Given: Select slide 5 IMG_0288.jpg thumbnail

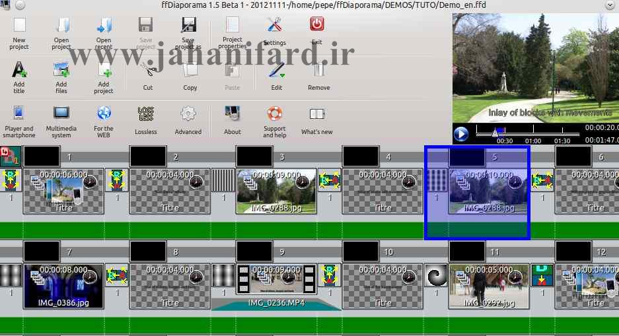Looking at the screenshot, I should tap(488, 191).
